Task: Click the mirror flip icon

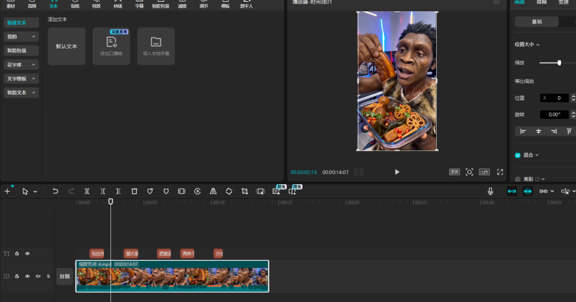Action: coord(213,191)
